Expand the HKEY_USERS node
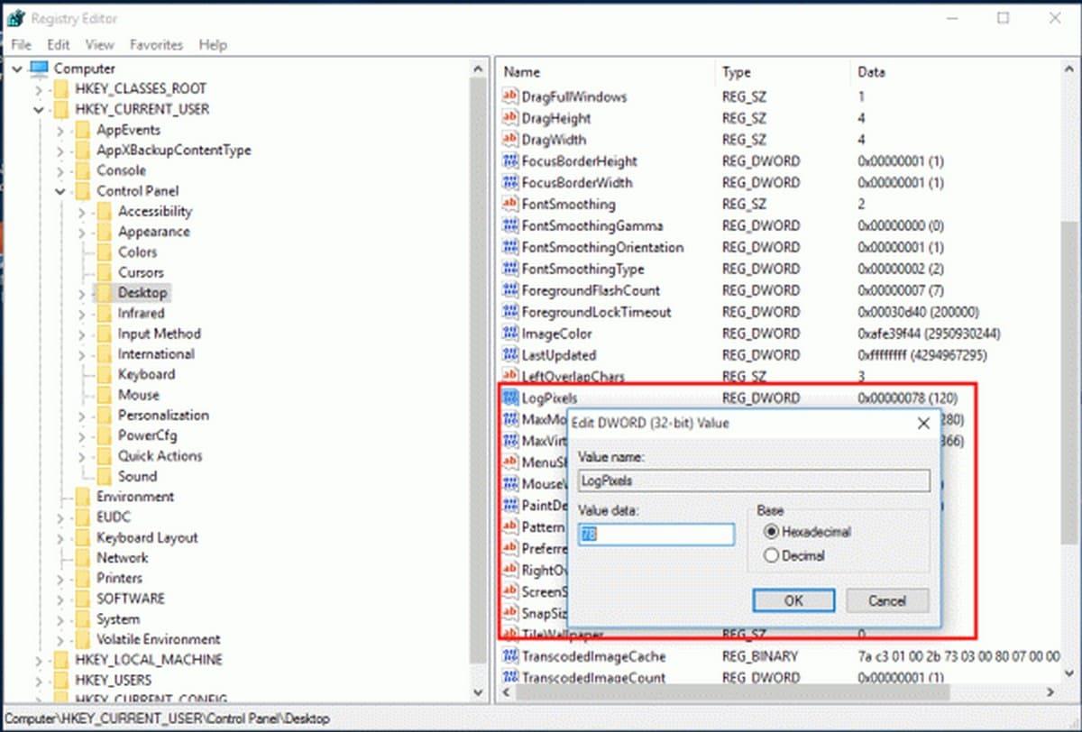The width and height of the screenshot is (1082, 732). [x=38, y=680]
